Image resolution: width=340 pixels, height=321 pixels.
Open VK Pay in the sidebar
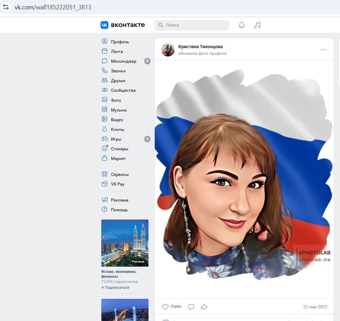pos(117,184)
